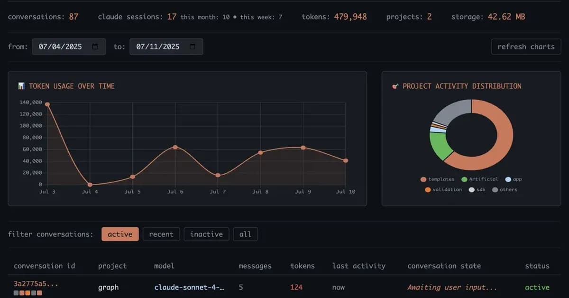Open conversation 3a2775a5 link
This screenshot has width=569, height=298.
pos(36,283)
